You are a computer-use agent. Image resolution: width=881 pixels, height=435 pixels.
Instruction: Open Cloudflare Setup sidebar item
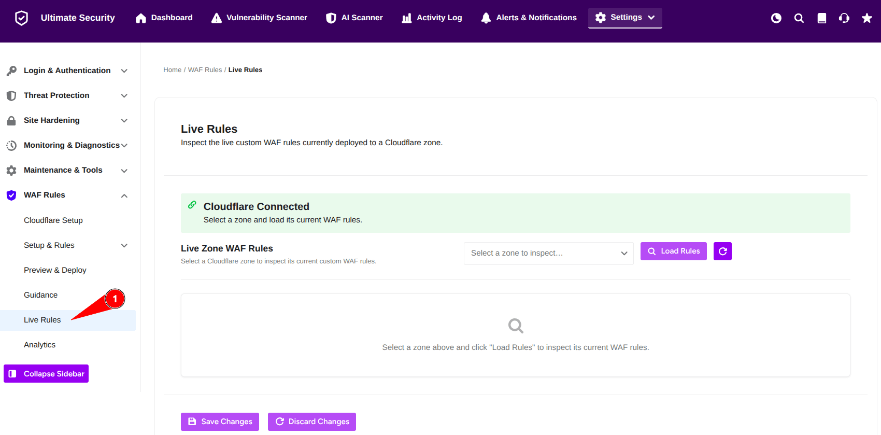tap(53, 220)
